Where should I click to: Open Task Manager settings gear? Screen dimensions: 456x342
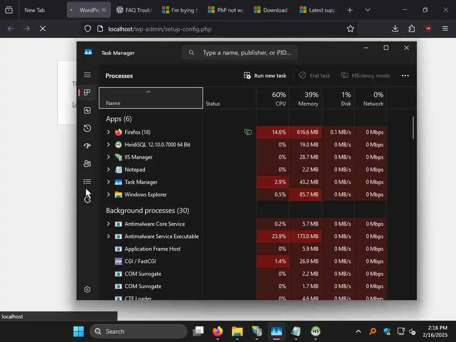point(87,289)
